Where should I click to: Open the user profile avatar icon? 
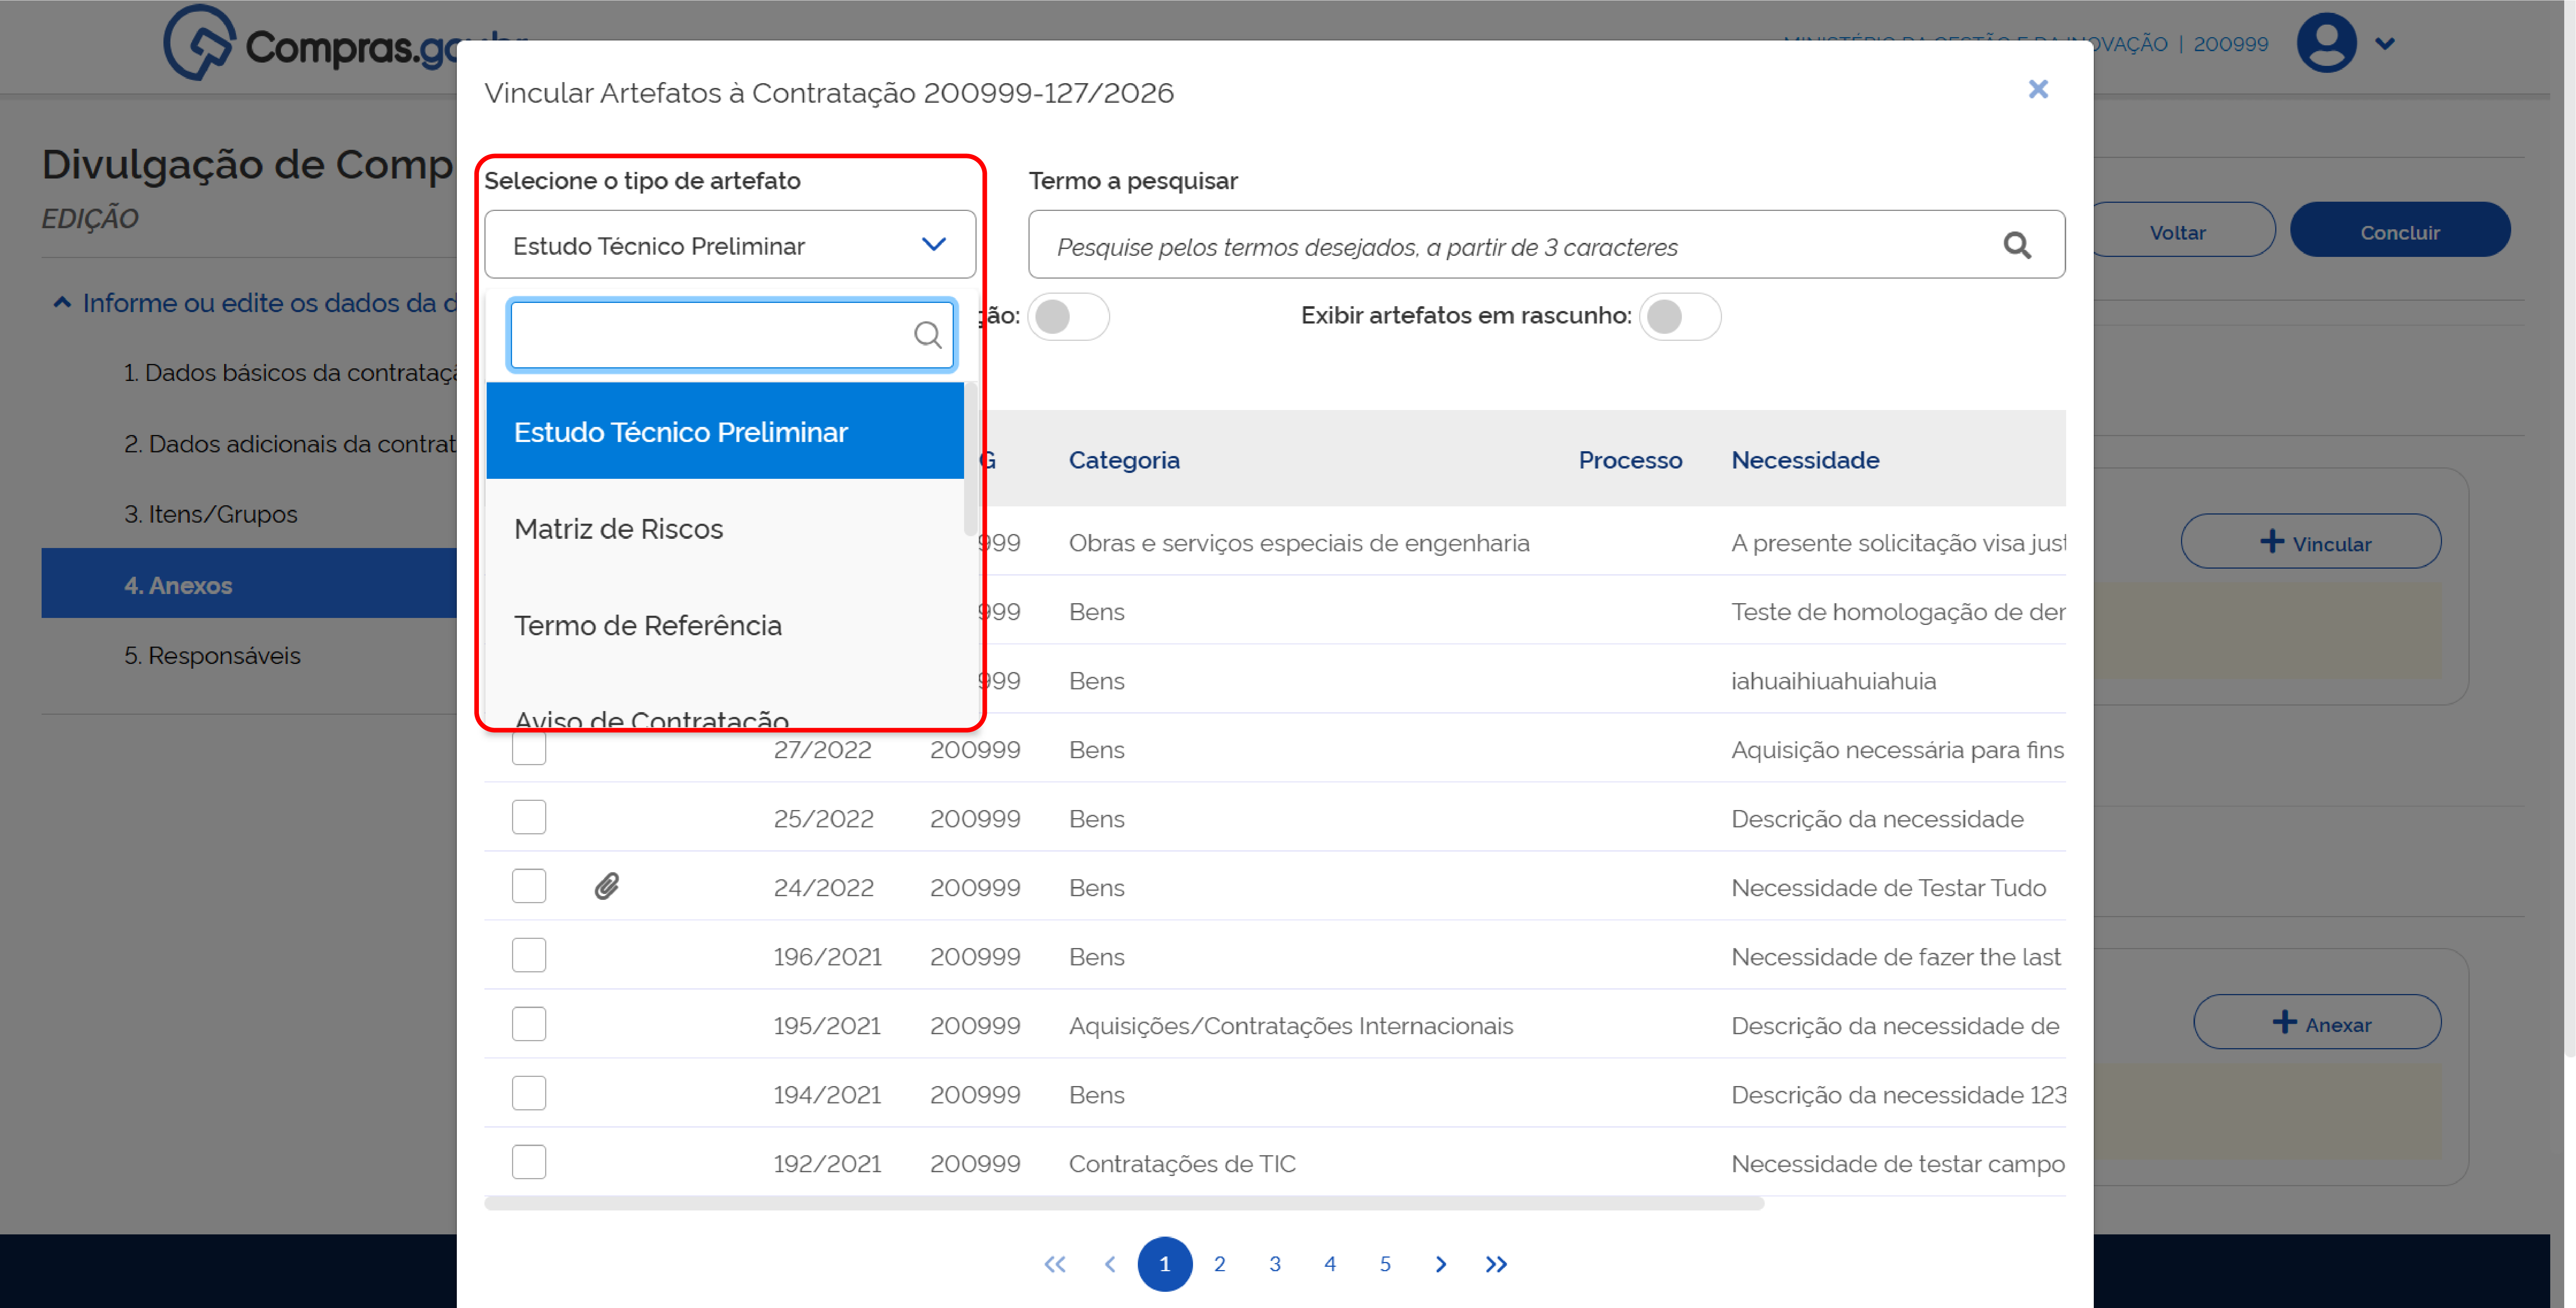(x=2326, y=43)
